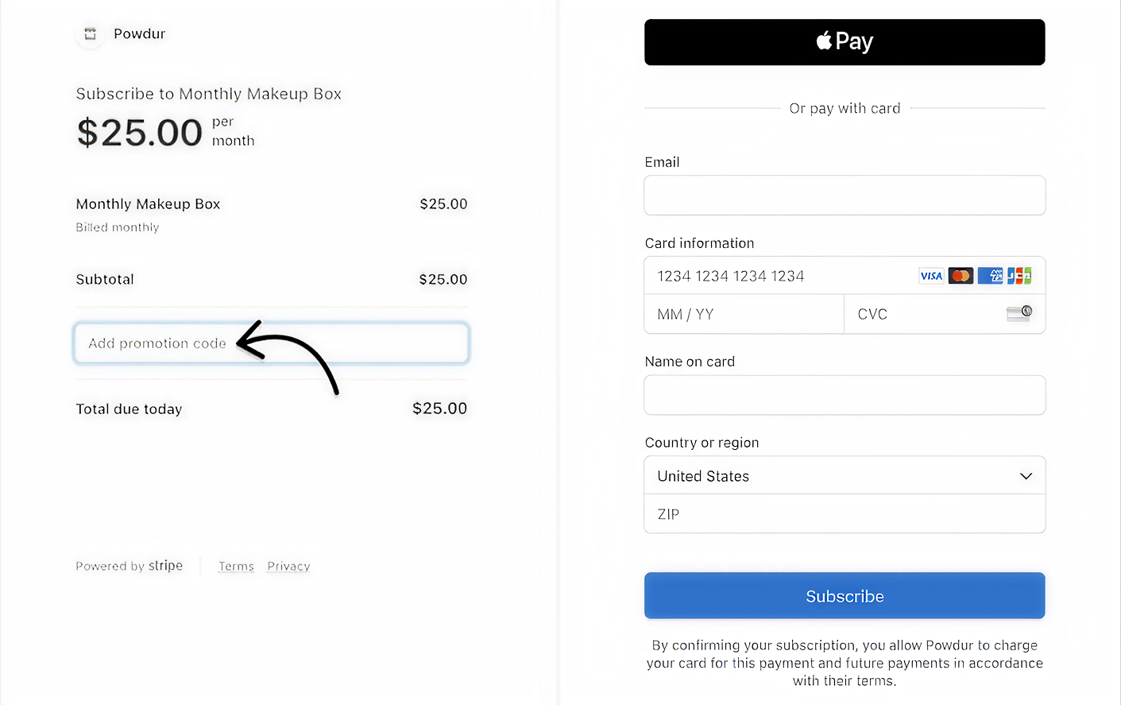Click the Stripe logo in the footer
Screen dimensions: 1121x705
pos(165,565)
